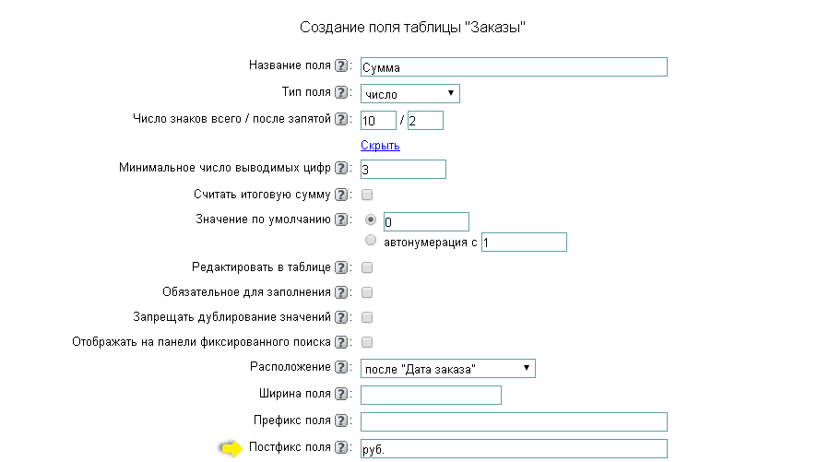Click the "Скрыть" link
Screen dimensions: 830x462
click(x=380, y=146)
